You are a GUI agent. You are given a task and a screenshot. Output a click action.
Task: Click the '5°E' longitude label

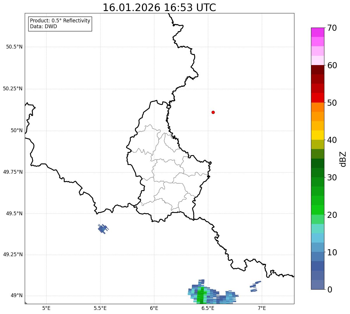[46, 308]
